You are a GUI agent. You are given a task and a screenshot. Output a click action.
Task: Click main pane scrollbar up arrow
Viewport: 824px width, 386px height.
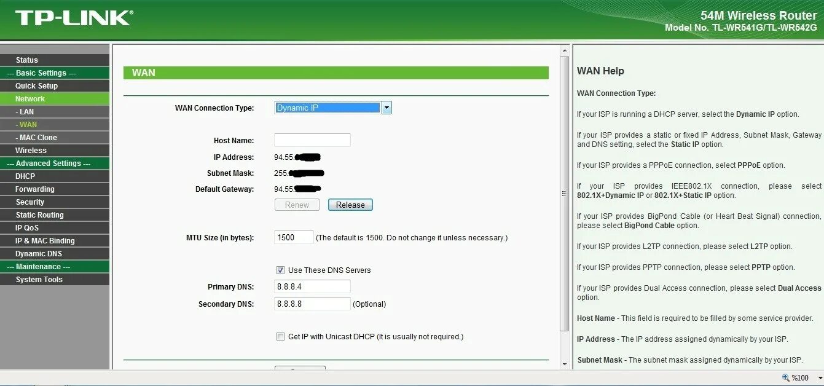(x=565, y=50)
